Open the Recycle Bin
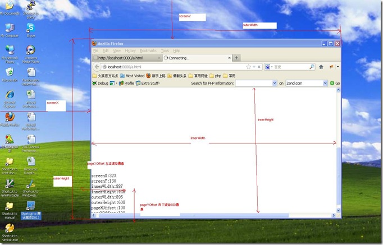383x245 pixels. point(10,75)
